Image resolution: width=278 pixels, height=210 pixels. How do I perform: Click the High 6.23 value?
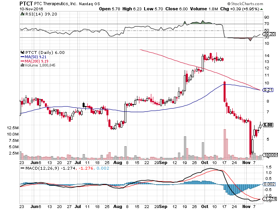click(132, 9)
